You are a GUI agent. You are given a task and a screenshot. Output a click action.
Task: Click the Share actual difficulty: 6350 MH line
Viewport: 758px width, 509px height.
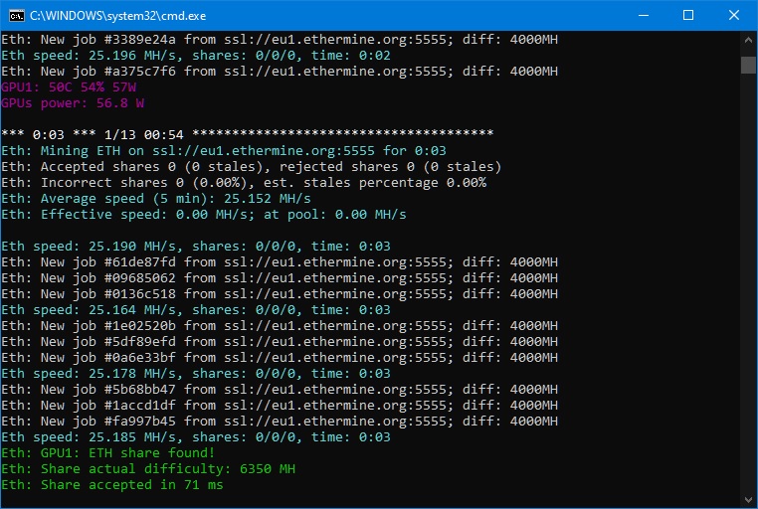(x=148, y=469)
